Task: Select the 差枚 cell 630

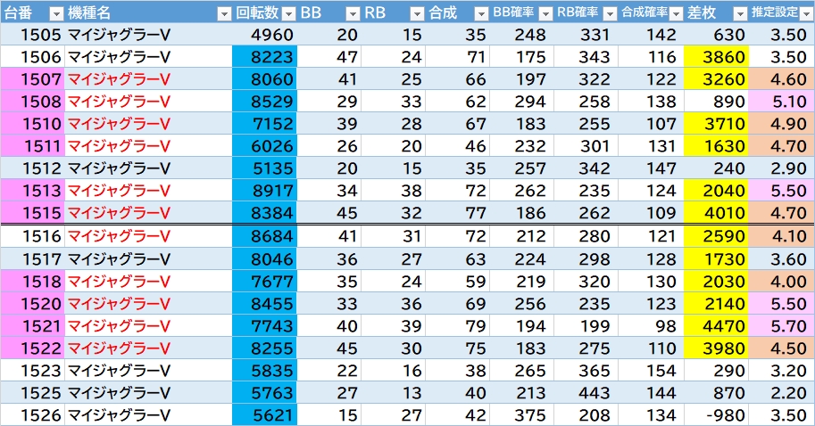Action: click(x=716, y=34)
